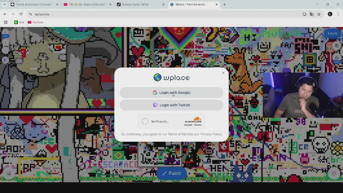The width and height of the screenshot is (343, 193).
Task: Open Google Translate page option
Action: coord(312,14)
